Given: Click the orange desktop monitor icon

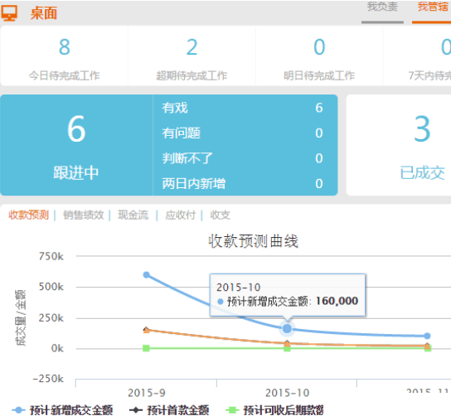Looking at the screenshot, I should (9, 13).
